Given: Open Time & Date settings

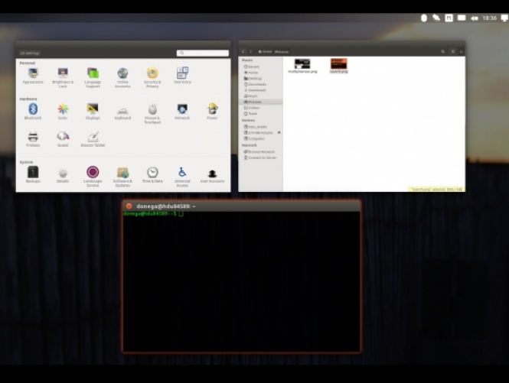Looking at the screenshot, I should (152, 174).
